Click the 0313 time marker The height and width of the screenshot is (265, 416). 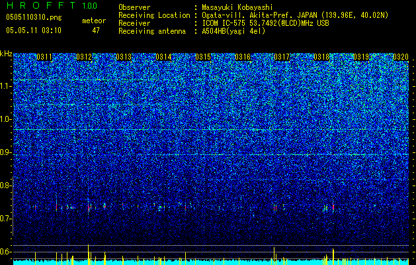coord(124,57)
